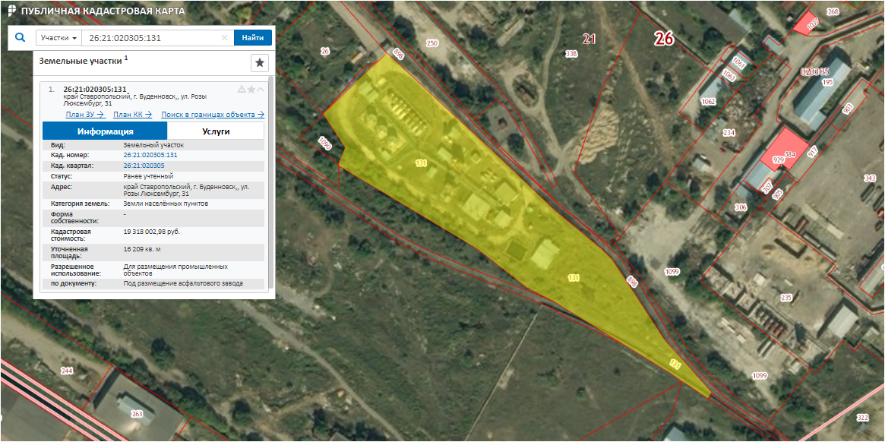Click the Rosreestr logo icon
This screenshot has height=442, width=885.
tap(10, 11)
